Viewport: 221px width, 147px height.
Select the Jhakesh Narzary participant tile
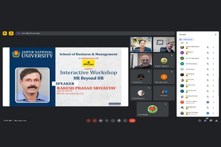(x=141, y=93)
